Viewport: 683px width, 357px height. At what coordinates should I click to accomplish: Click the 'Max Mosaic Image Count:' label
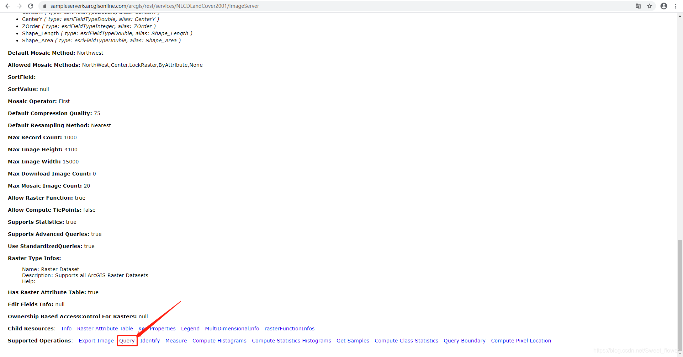click(x=45, y=186)
